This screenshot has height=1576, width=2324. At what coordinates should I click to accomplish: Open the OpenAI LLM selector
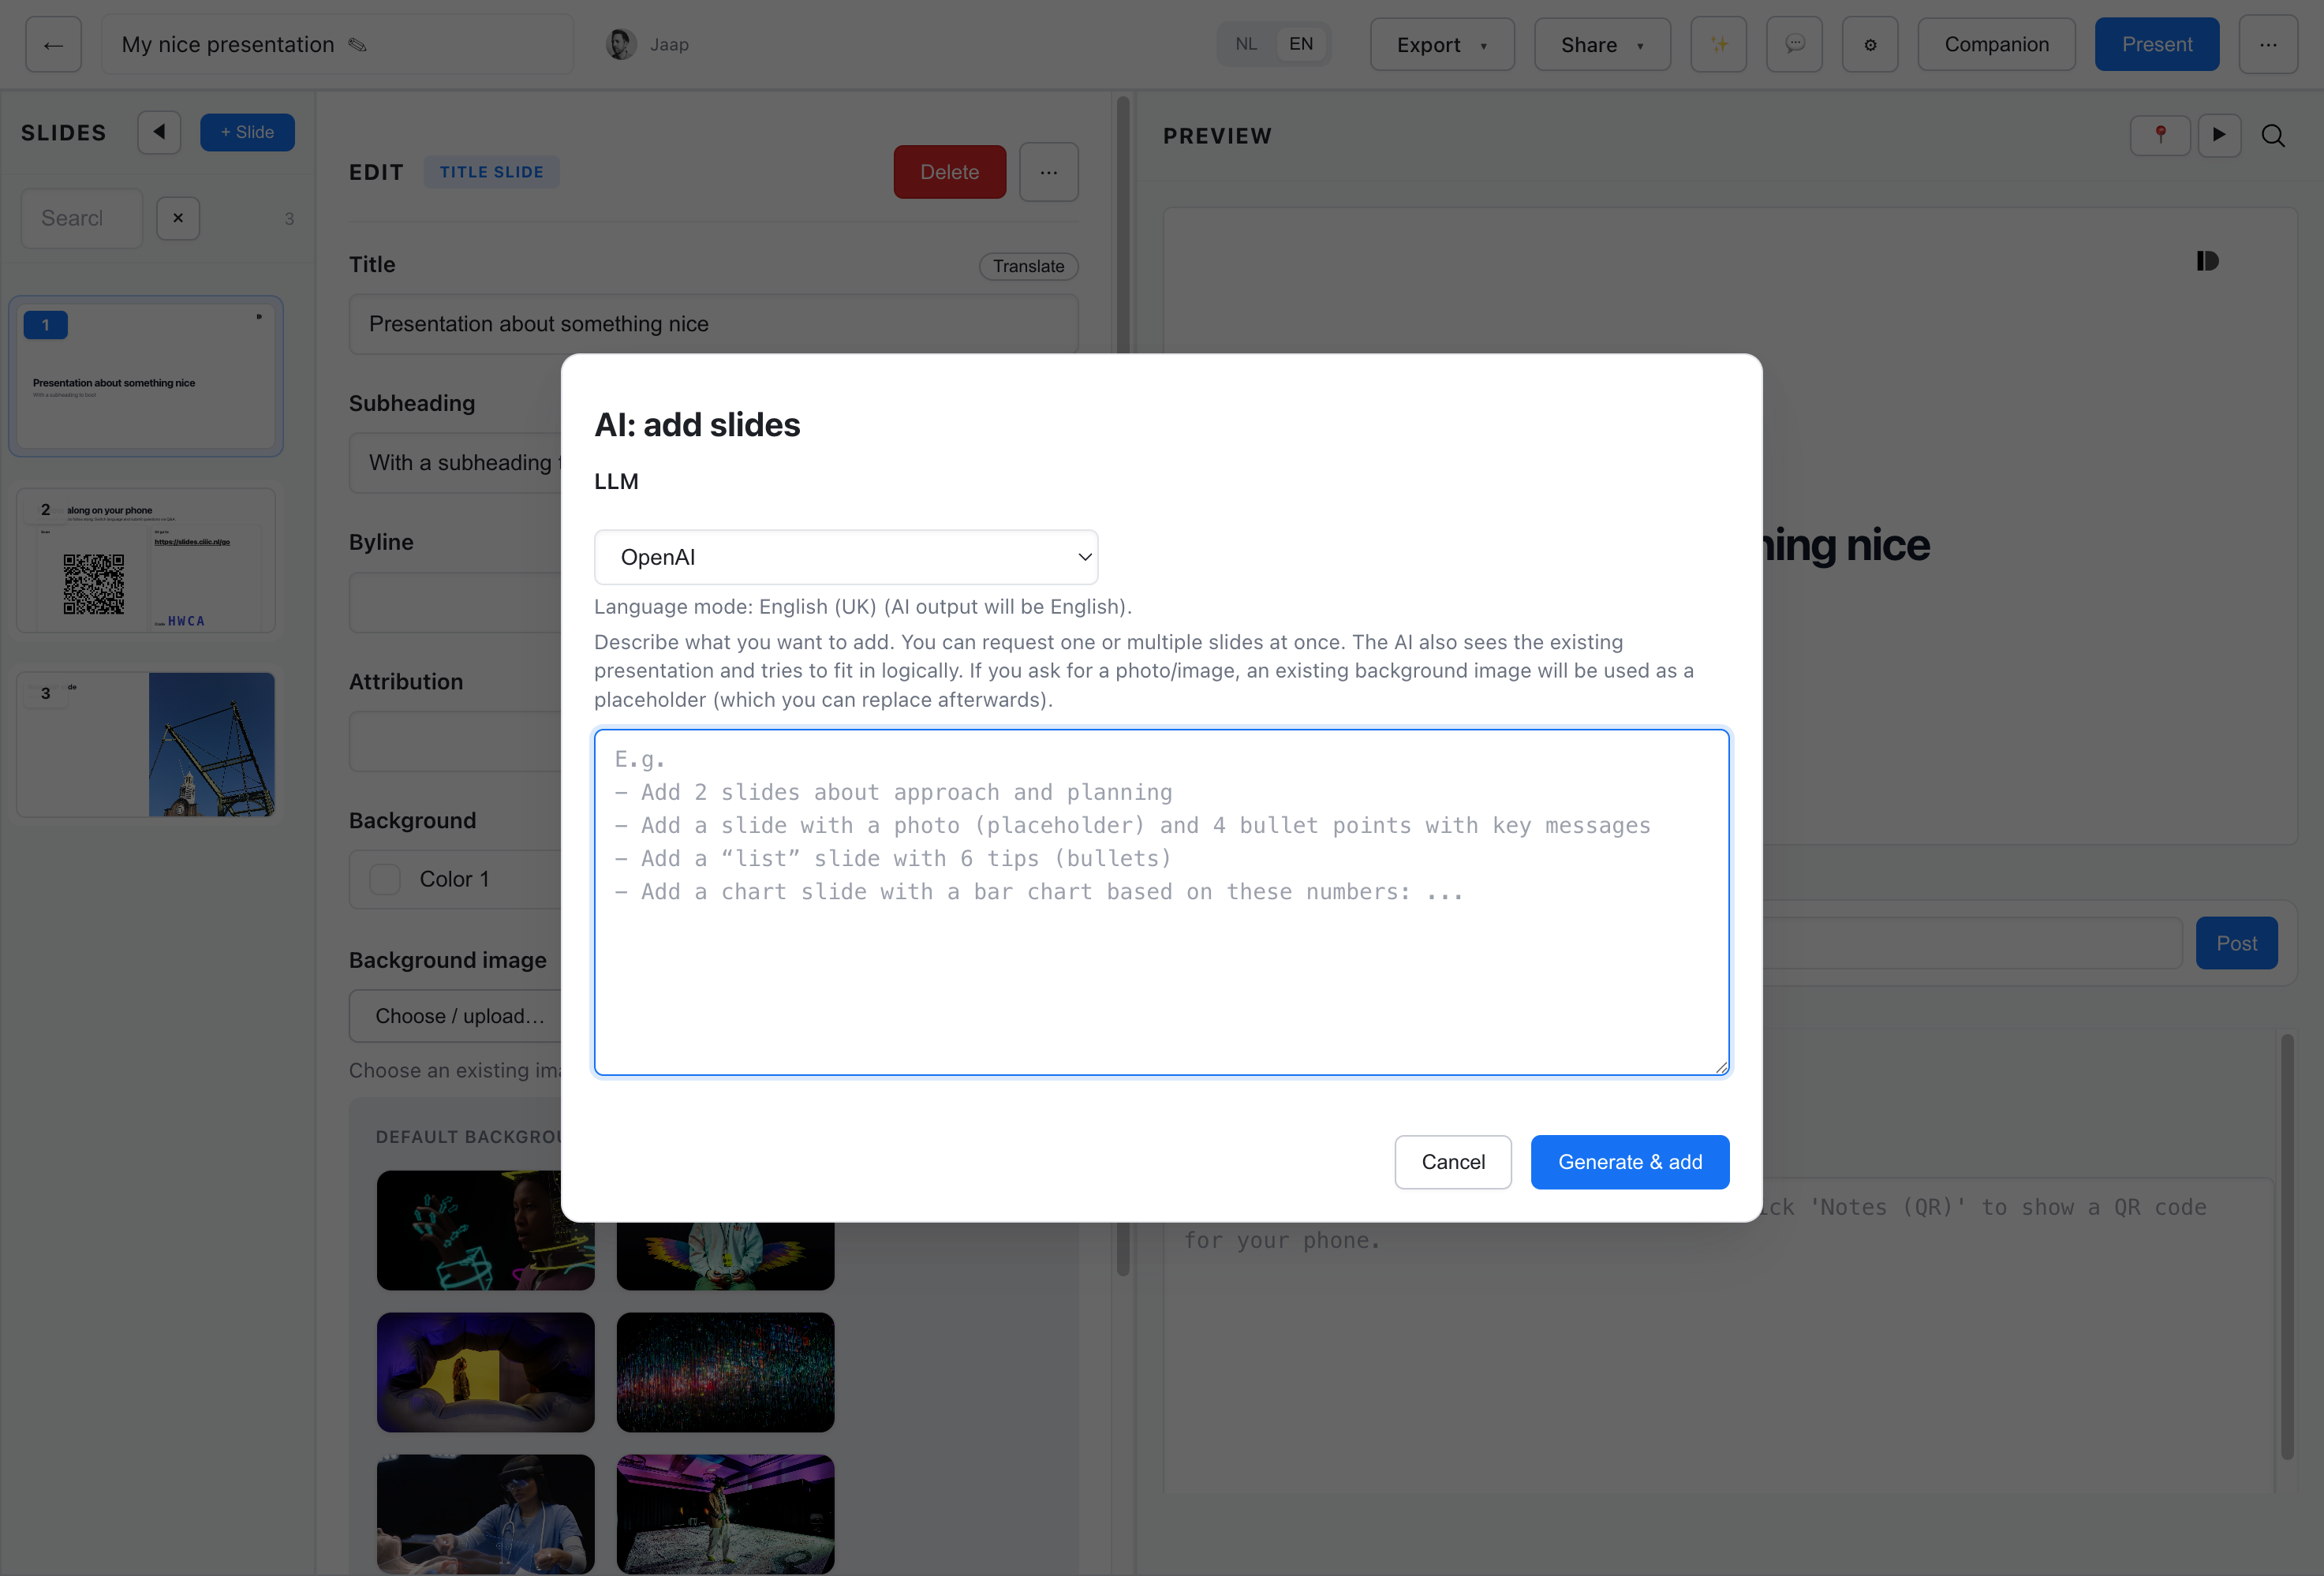[846, 557]
